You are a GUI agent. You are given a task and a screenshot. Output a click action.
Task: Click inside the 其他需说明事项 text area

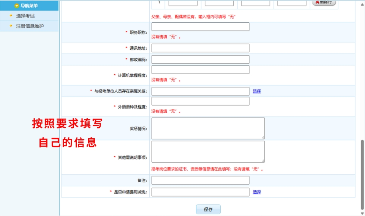click(x=208, y=152)
